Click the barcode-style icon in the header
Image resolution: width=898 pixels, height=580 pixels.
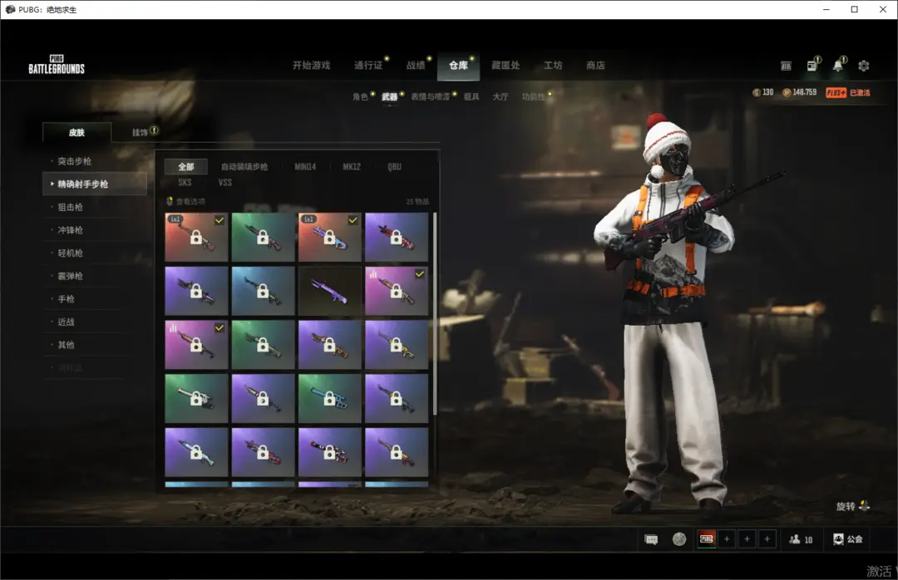coord(786,66)
